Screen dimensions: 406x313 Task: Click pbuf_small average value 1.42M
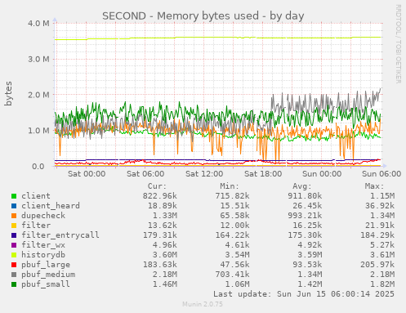point(310,284)
